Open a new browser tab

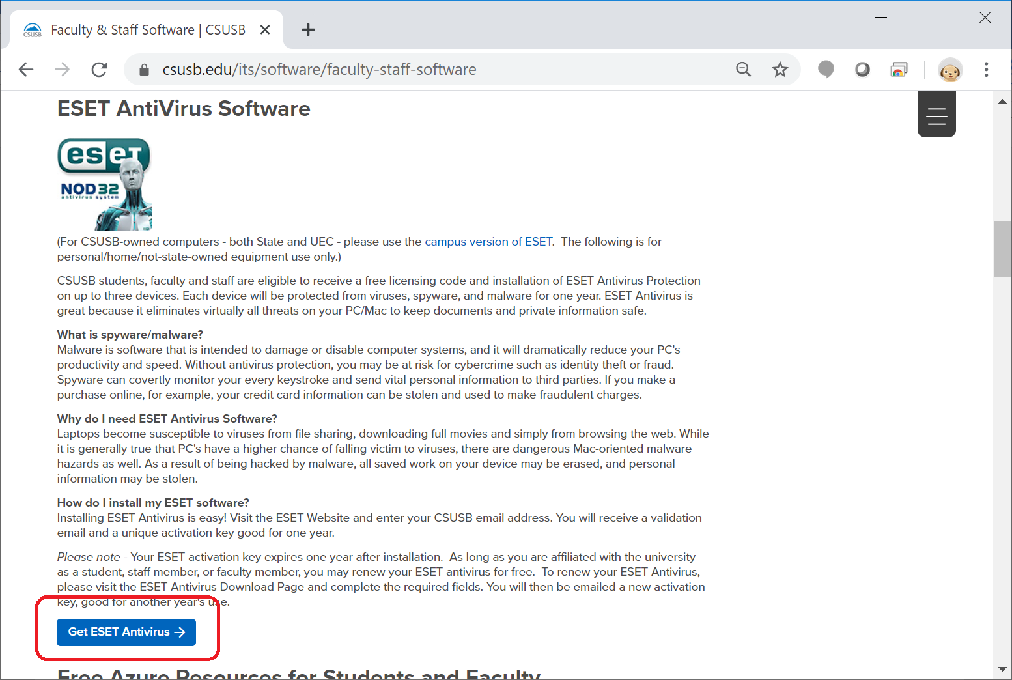coord(309,30)
